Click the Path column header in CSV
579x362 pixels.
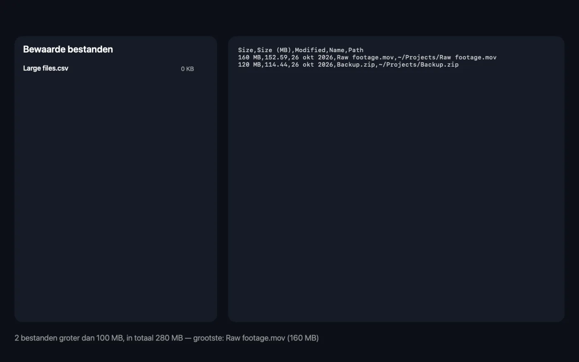[x=356, y=50]
